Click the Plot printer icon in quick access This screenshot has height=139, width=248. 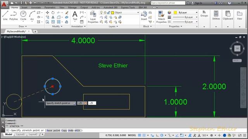pyautogui.click(x=31, y=3)
